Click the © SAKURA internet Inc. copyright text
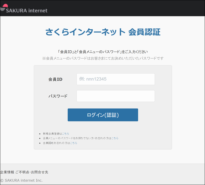The image size is (205, 185). click(21, 180)
